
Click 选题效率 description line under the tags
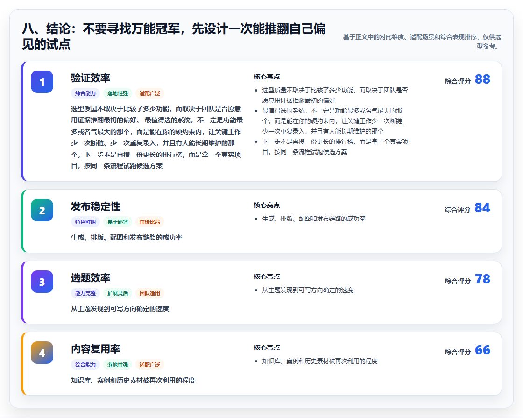coord(120,309)
